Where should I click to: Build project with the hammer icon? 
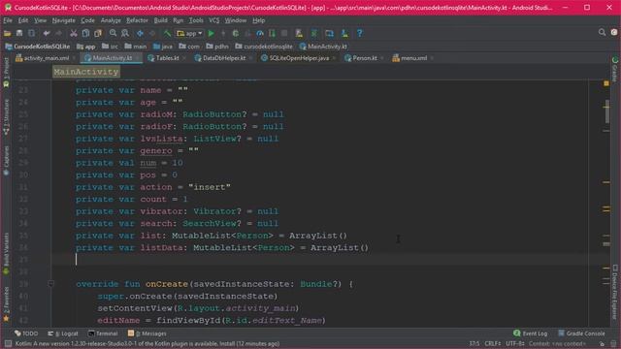coord(167,33)
